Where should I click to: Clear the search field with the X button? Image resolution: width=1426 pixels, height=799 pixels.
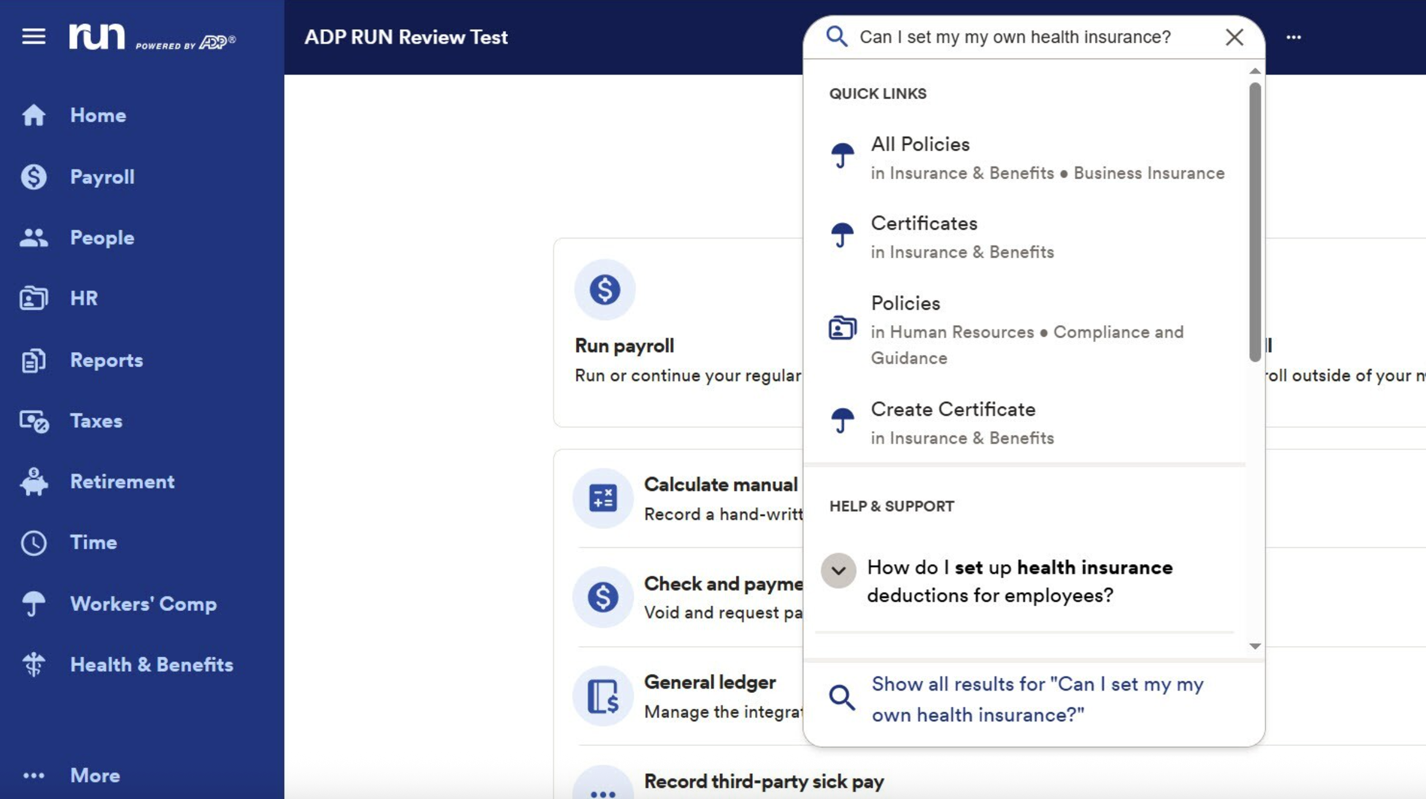coord(1235,37)
